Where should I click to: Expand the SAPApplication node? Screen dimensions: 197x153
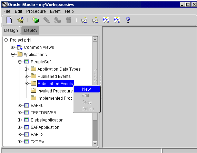pos(19,127)
